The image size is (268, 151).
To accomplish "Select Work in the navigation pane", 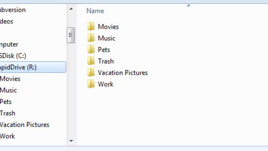I will click(x=7, y=136).
